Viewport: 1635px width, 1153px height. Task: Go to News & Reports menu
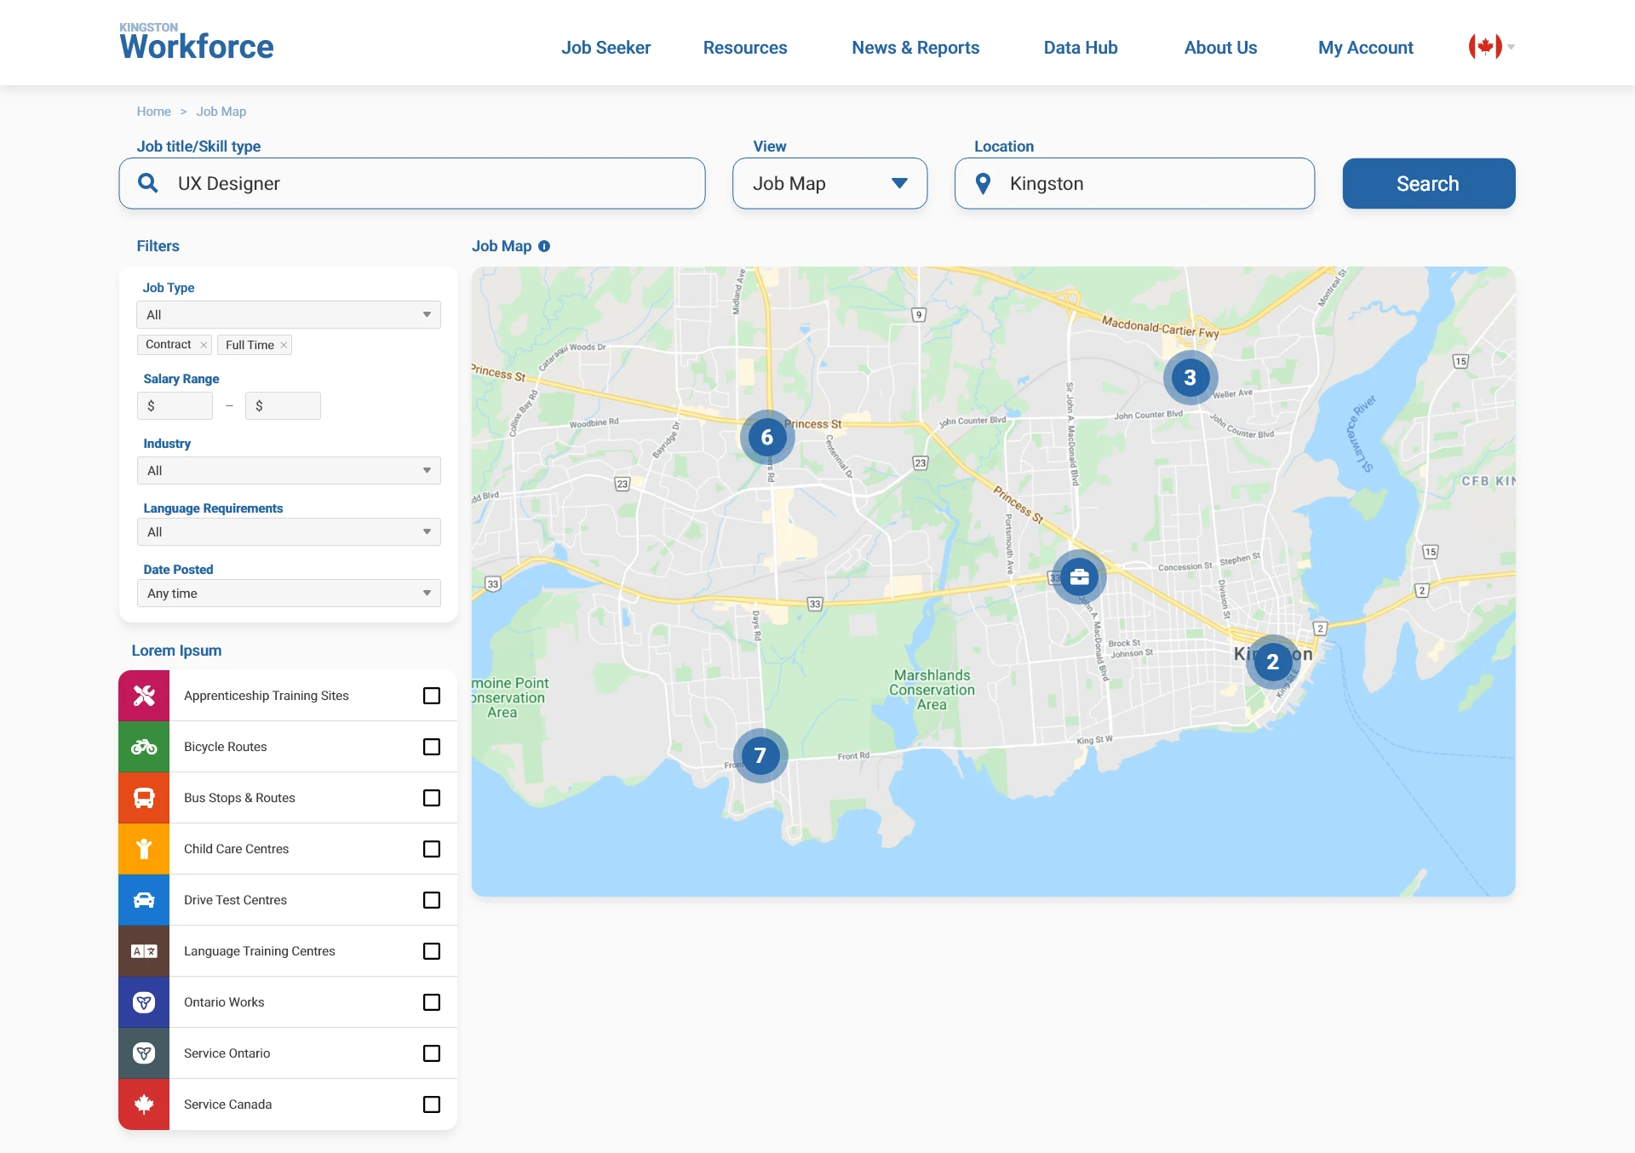pyautogui.click(x=915, y=48)
